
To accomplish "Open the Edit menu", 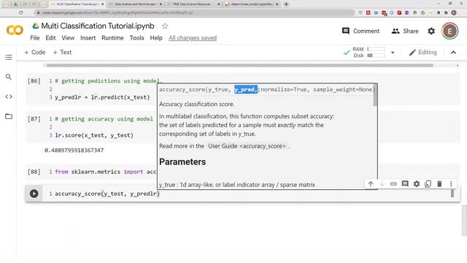I will click(x=50, y=38).
